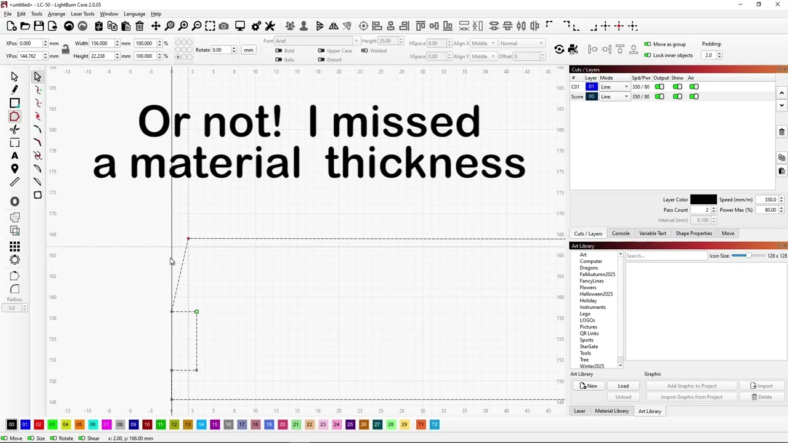The image size is (788, 443).
Task: Toggle Show for layer C01
Action: coord(677,87)
